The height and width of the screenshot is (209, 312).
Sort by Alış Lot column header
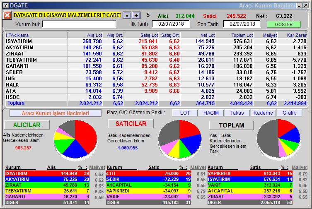[x=85, y=35]
